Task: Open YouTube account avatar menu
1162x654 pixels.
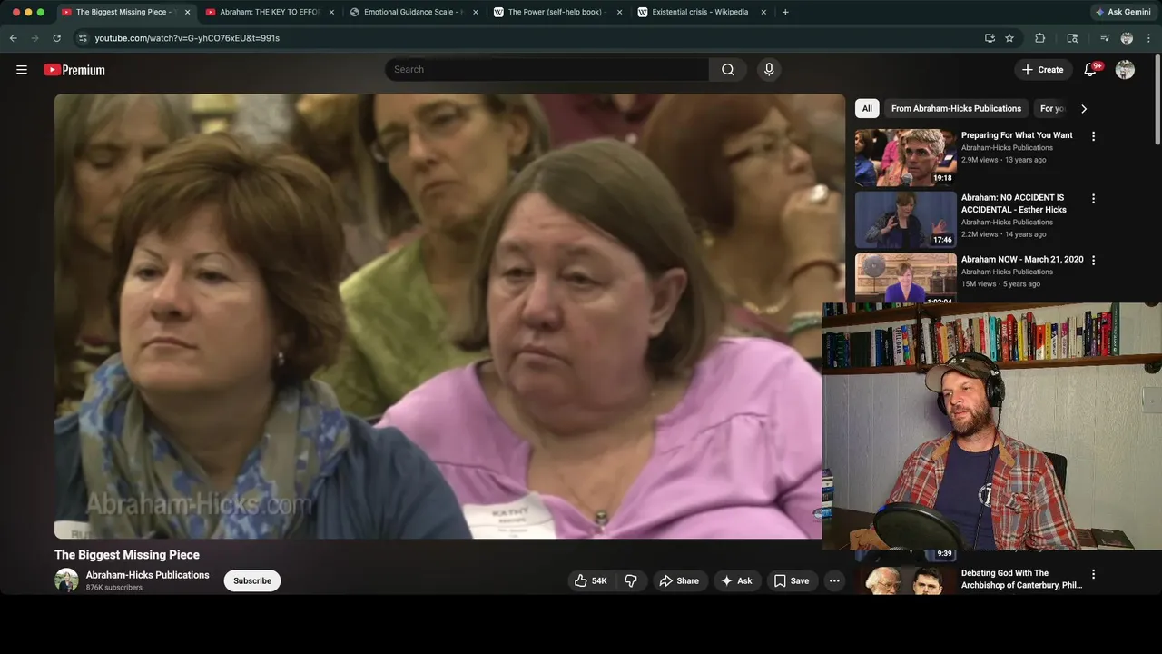Action: point(1125,70)
